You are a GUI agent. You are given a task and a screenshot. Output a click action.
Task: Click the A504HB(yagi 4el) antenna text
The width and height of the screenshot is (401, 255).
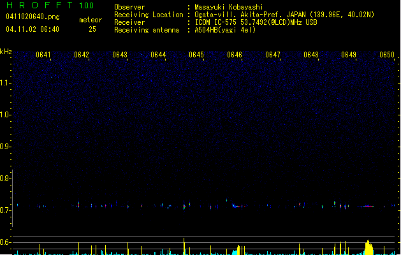tap(225, 30)
